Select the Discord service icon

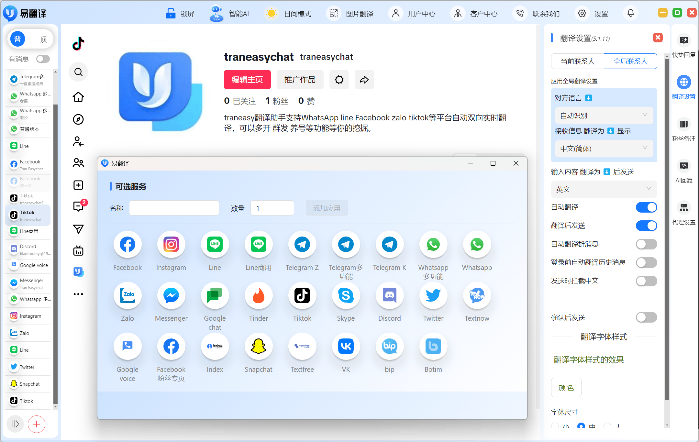390,295
